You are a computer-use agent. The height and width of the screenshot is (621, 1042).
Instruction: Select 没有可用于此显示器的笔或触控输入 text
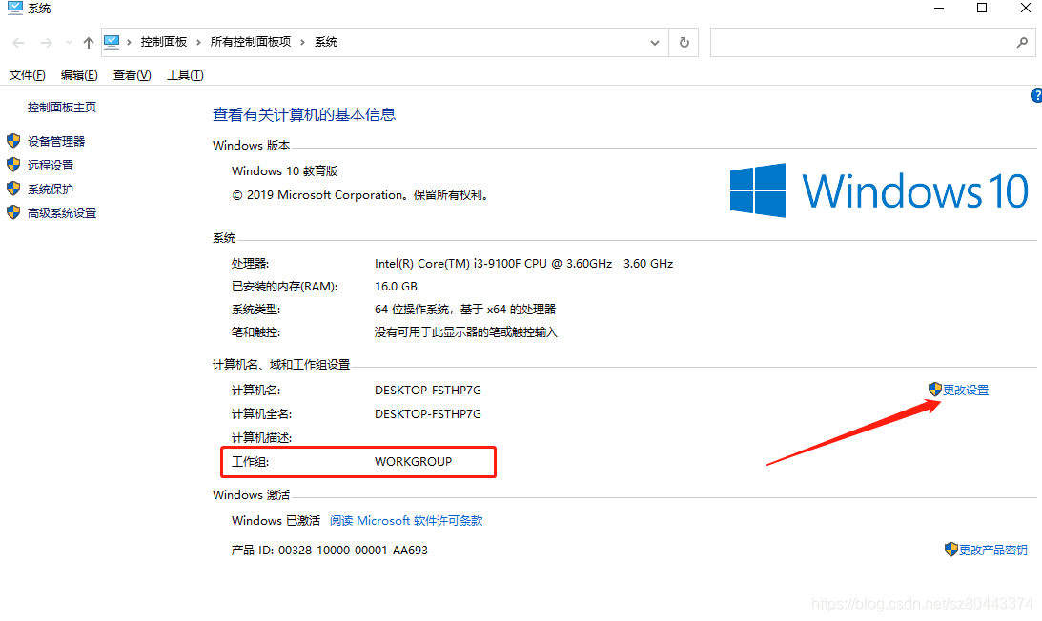[466, 331]
